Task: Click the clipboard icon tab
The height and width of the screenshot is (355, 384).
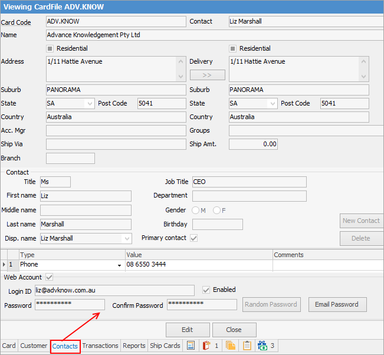Action: pos(247,346)
